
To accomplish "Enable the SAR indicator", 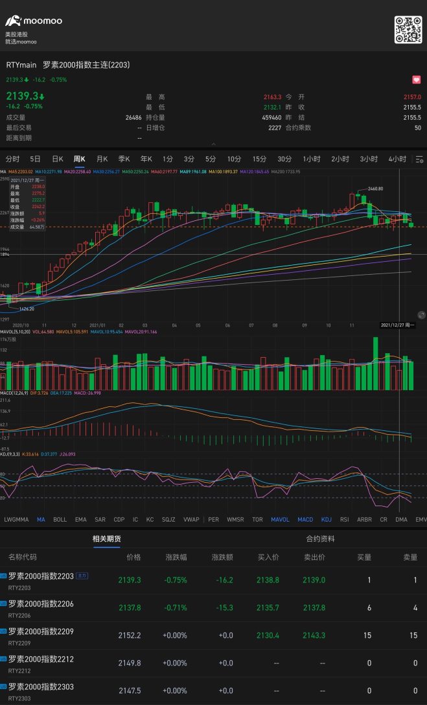I will pos(100,519).
